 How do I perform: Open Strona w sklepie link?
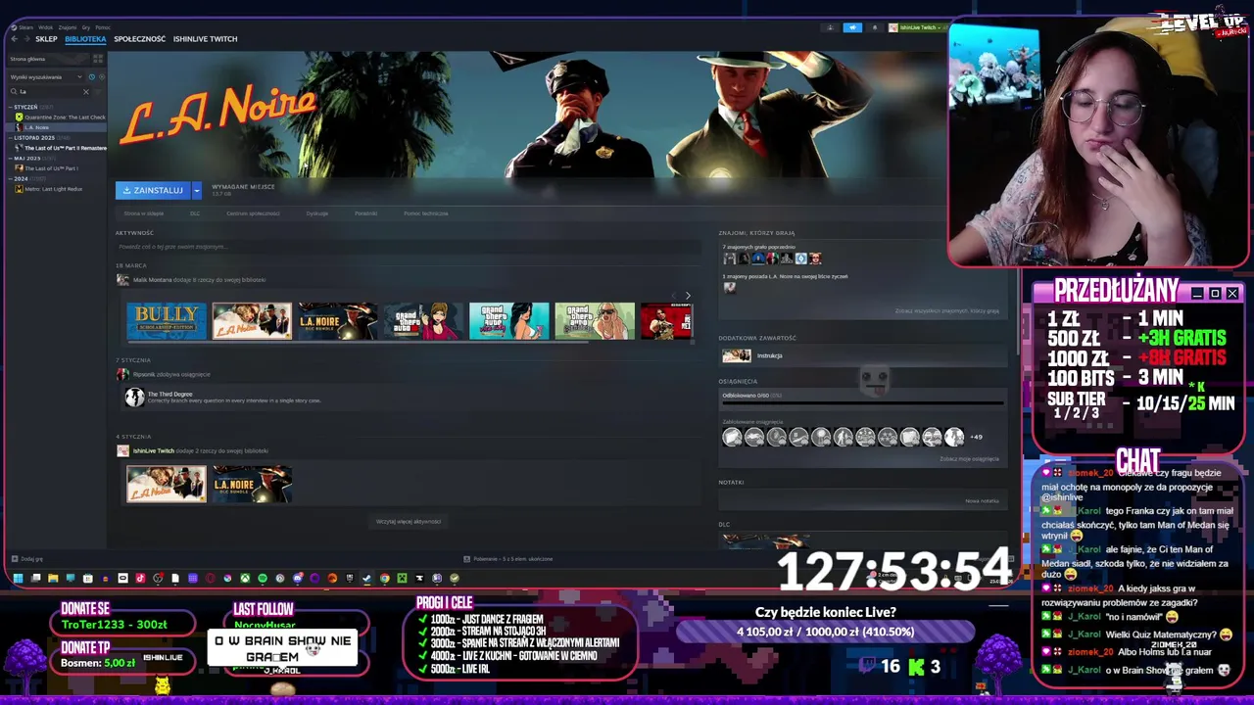143,213
